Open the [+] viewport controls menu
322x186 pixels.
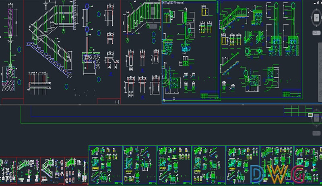164,3
